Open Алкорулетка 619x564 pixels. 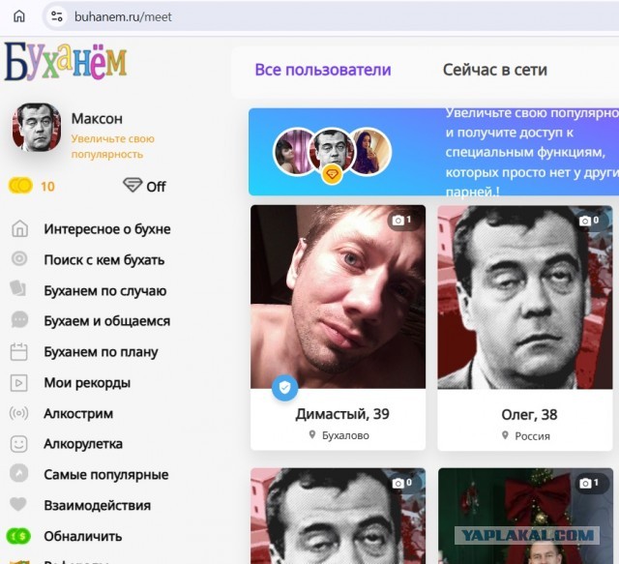[x=83, y=444]
